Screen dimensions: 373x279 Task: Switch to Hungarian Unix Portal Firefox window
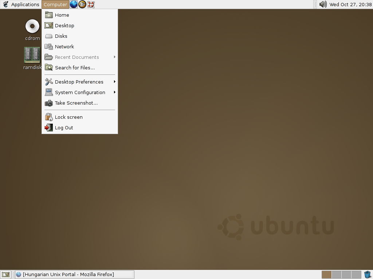tap(75, 275)
